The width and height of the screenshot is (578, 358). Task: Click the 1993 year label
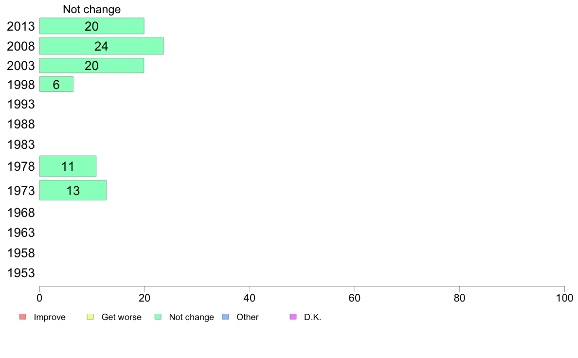click(x=21, y=105)
